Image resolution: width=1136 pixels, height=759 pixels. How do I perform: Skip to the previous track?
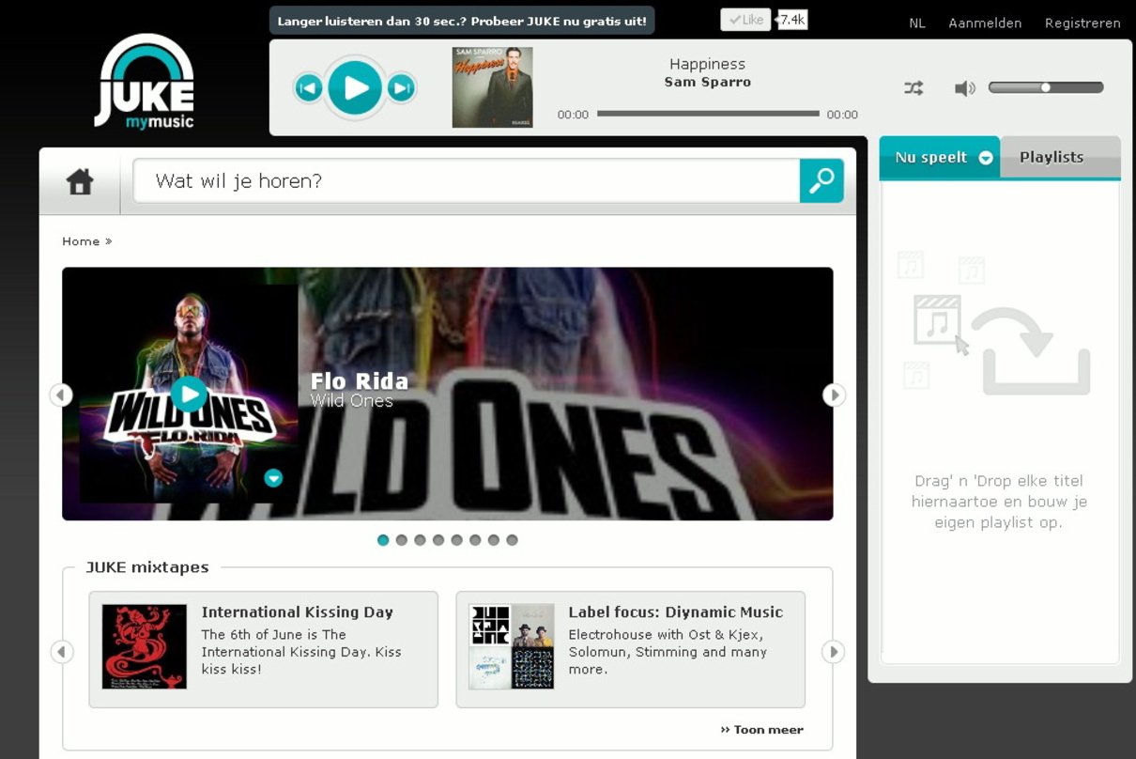[x=308, y=88]
